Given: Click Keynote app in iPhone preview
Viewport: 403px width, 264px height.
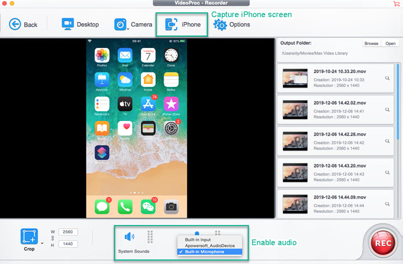Looking at the screenshot, I should 102,79.
